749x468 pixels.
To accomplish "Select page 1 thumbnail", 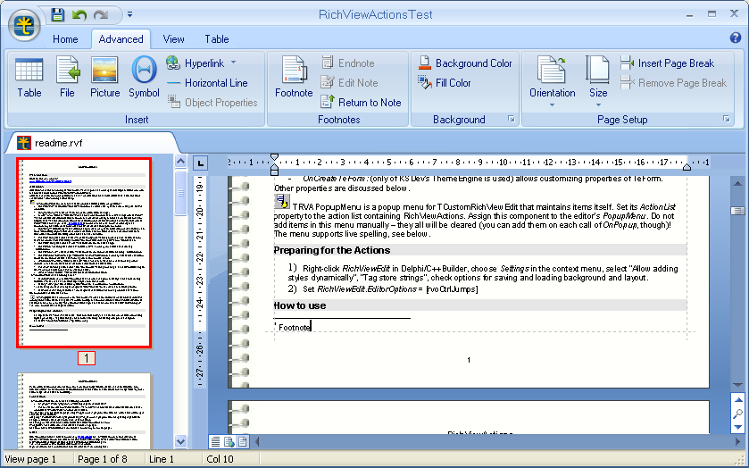I will coord(84,252).
